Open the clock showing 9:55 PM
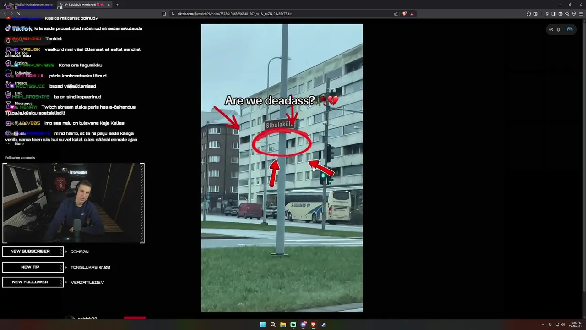 (576, 324)
